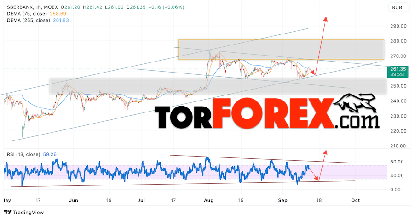This screenshot has width=415, height=219.
Task: Click the 290.00 price axis label
Action: (398, 26)
